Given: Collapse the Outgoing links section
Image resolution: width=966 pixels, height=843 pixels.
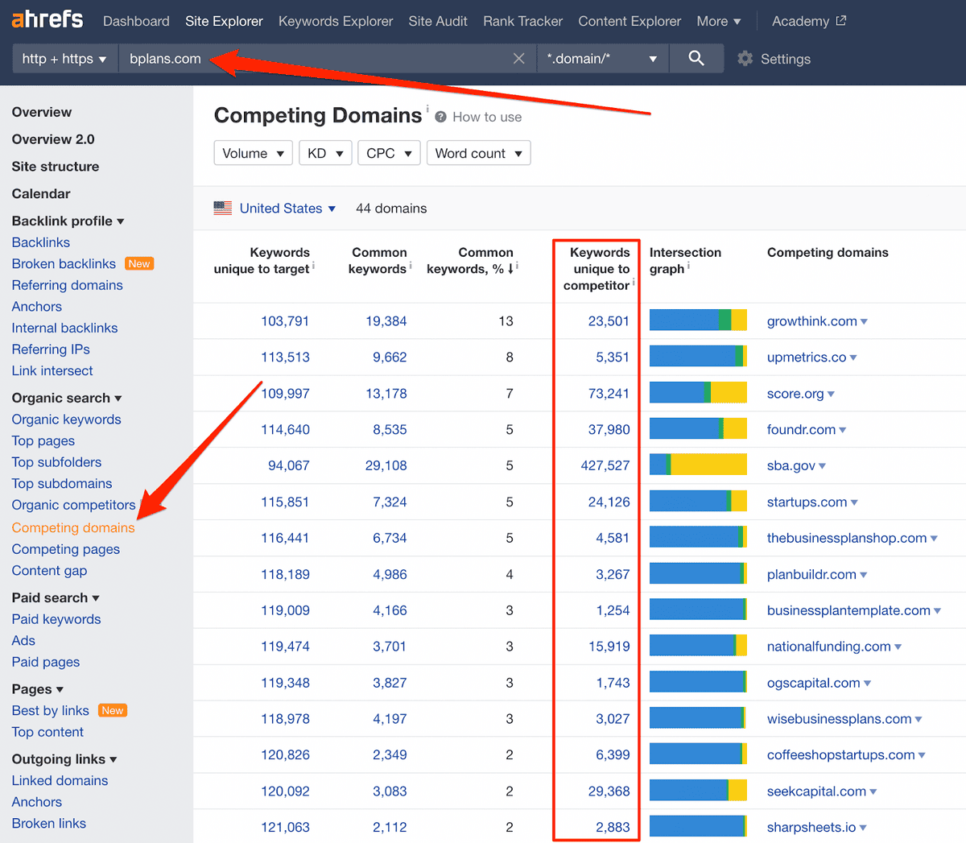Looking at the screenshot, I should 64,759.
